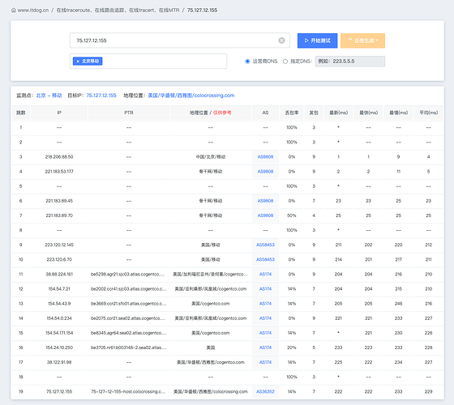This screenshot has width=454, height=405.
Task: Open AS174 link in the 154.54.43.9 row
Action: click(265, 304)
